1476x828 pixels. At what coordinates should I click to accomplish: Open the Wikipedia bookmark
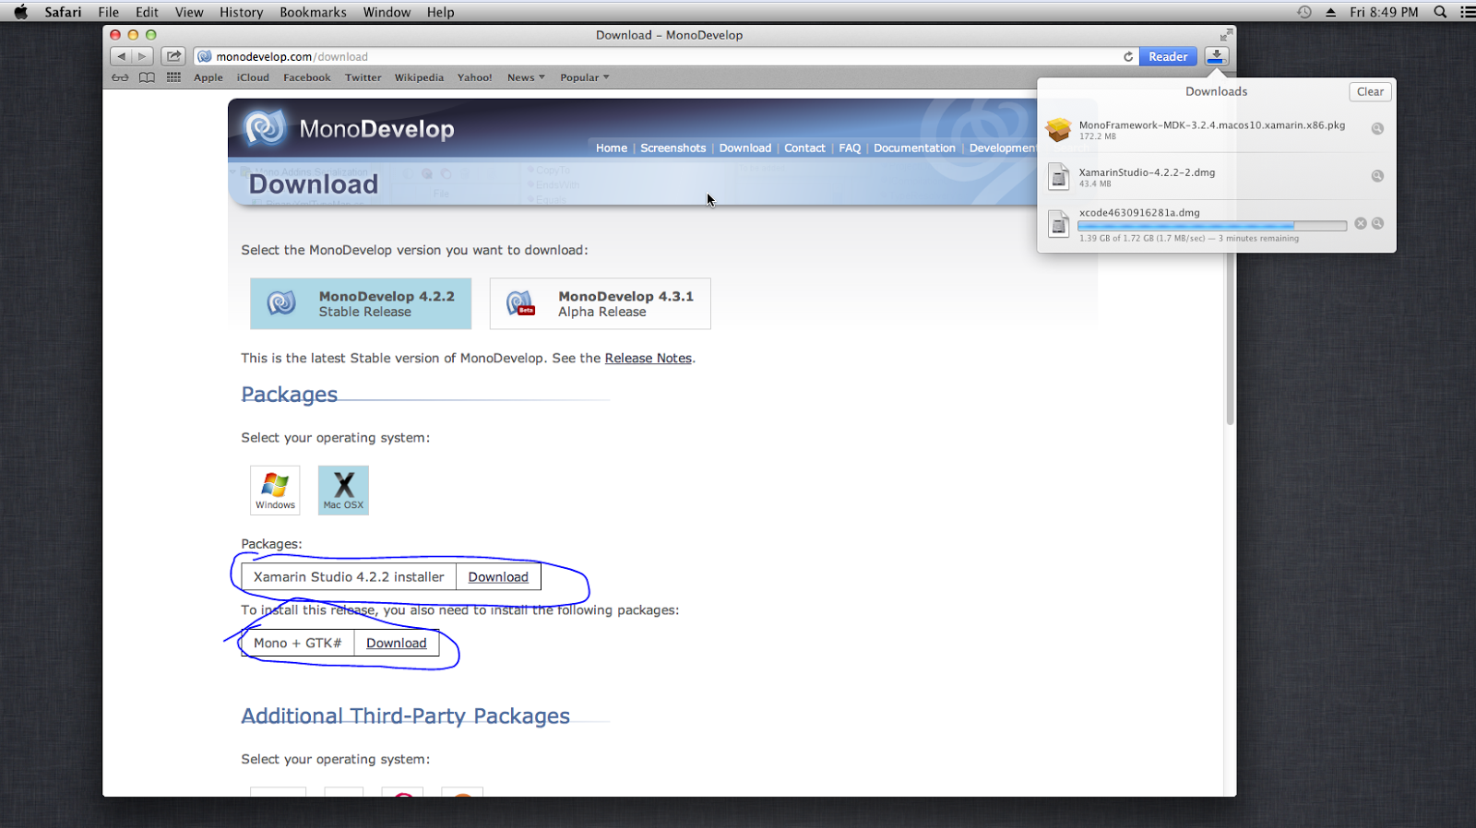pyautogui.click(x=419, y=77)
